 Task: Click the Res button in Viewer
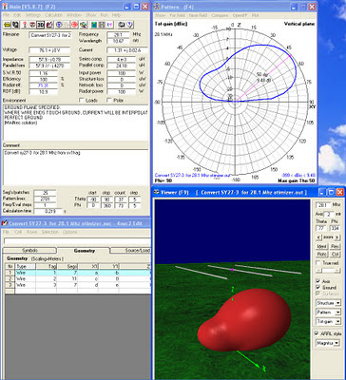336,246
